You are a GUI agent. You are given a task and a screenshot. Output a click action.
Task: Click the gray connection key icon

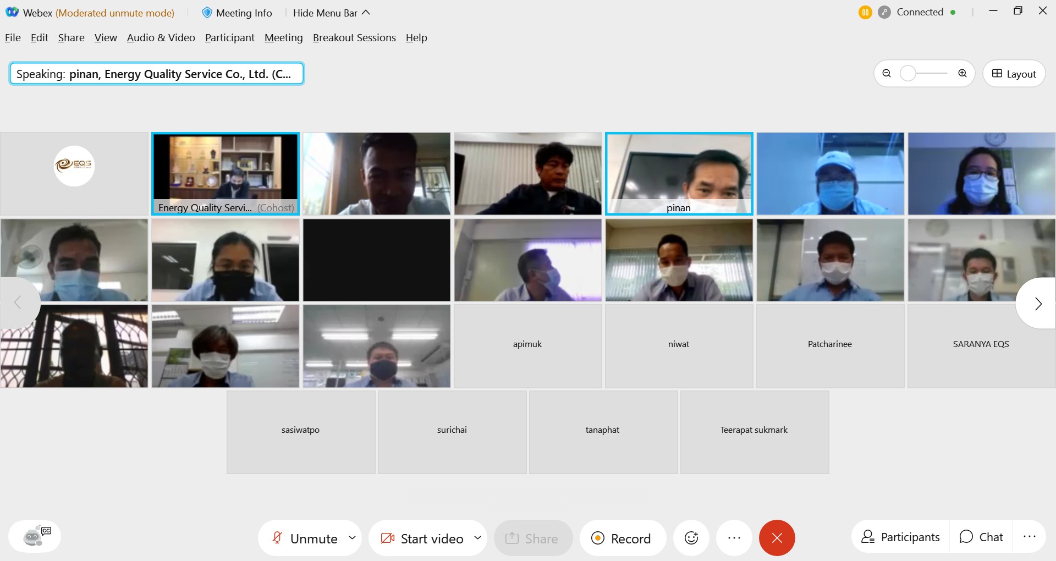[884, 12]
